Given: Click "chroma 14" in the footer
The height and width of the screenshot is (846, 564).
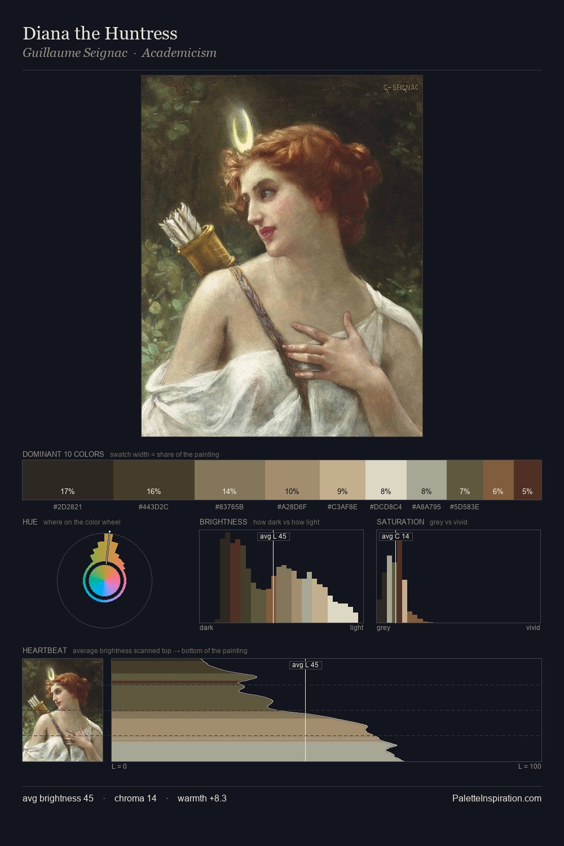Looking at the screenshot, I should click(135, 798).
